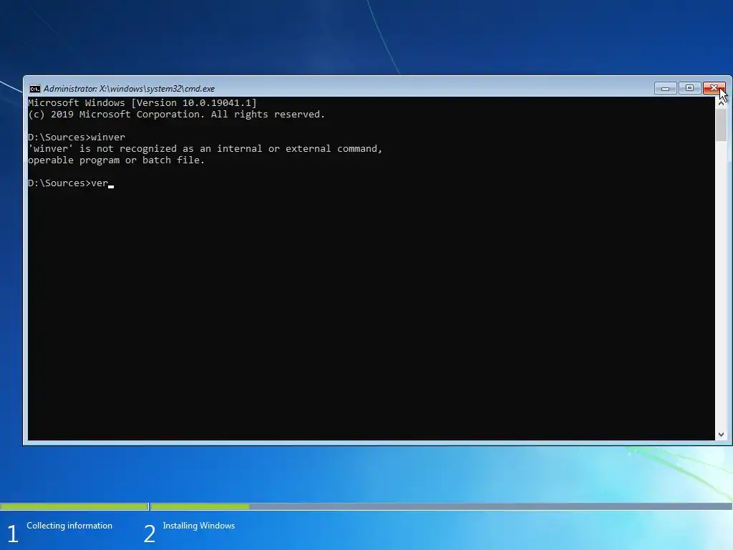Image resolution: width=733 pixels, height=550 pixels.
Task: Click the Installing Windows progress bar
Action: click(441, 506)
